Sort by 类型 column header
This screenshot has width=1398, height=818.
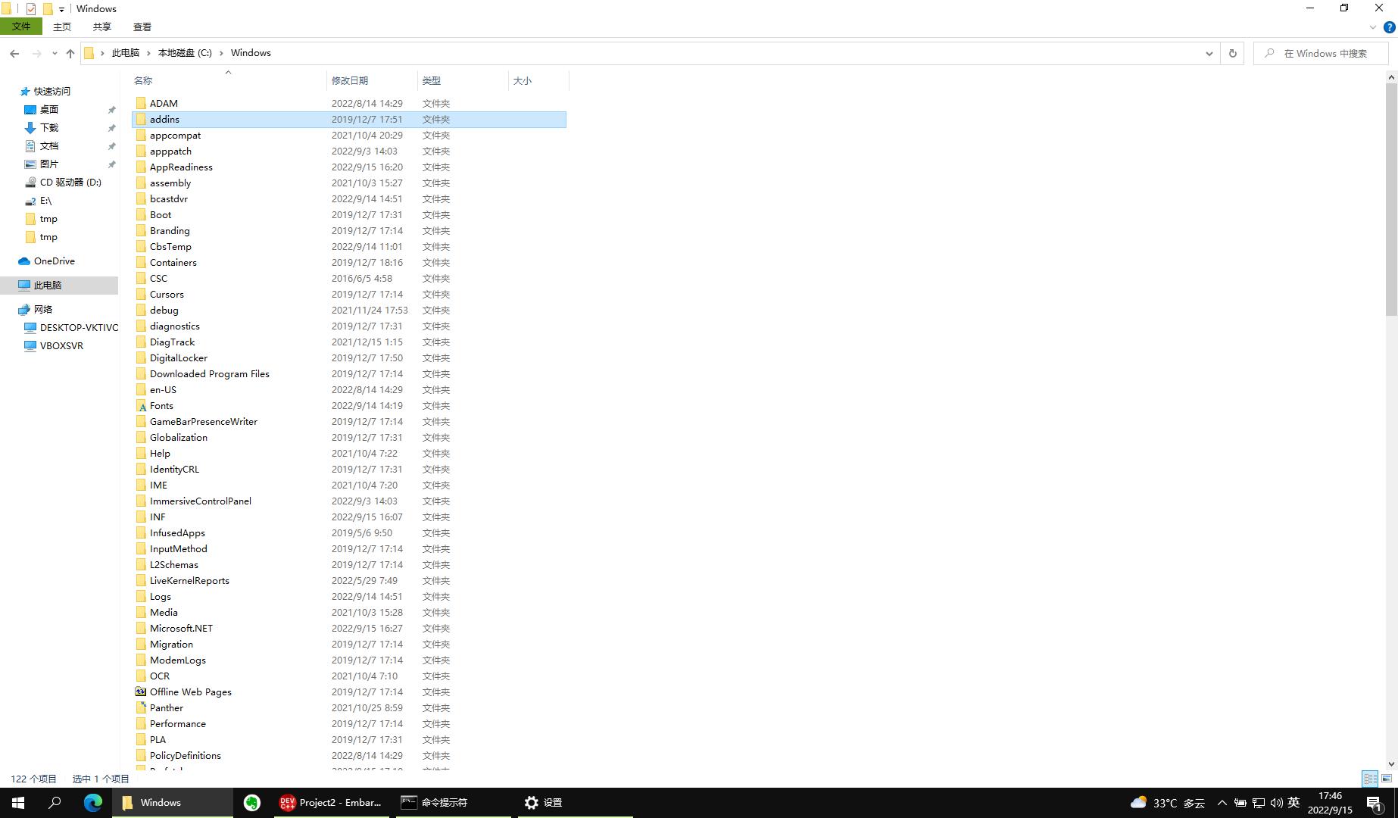coord(463,80)
